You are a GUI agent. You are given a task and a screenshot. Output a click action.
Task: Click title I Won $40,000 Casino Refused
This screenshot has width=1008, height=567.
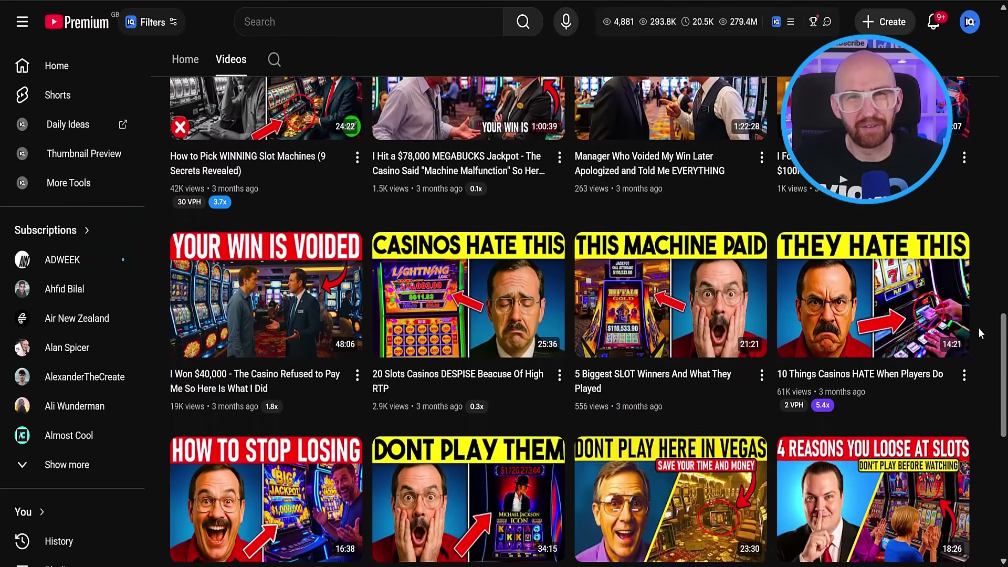point(255,381)
